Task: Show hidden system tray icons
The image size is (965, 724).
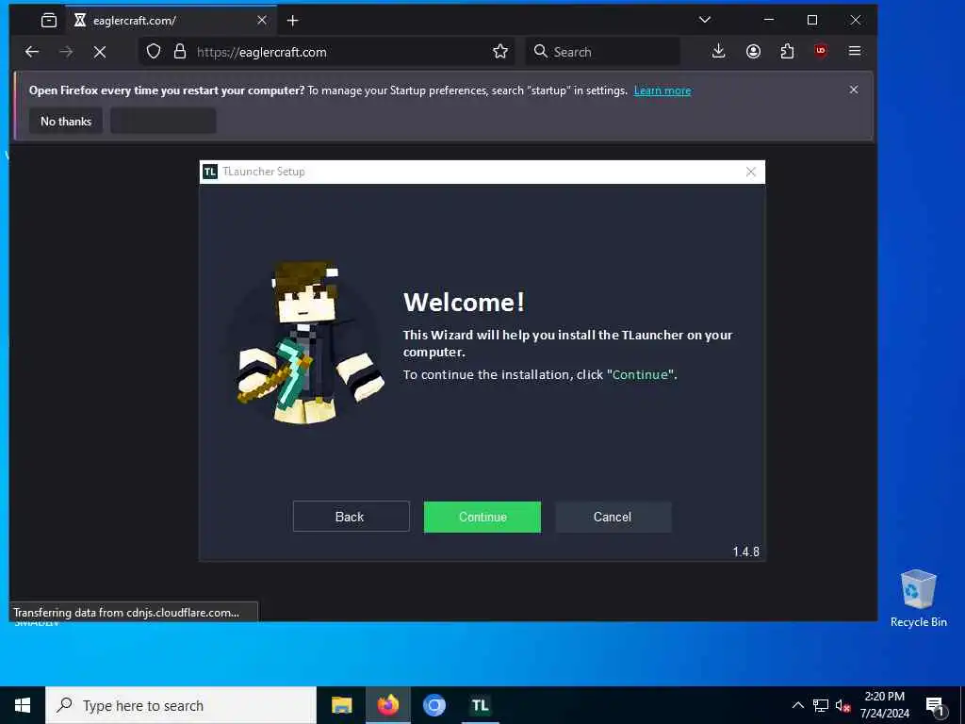Action: pyautogui.click(x=797, y=705)
